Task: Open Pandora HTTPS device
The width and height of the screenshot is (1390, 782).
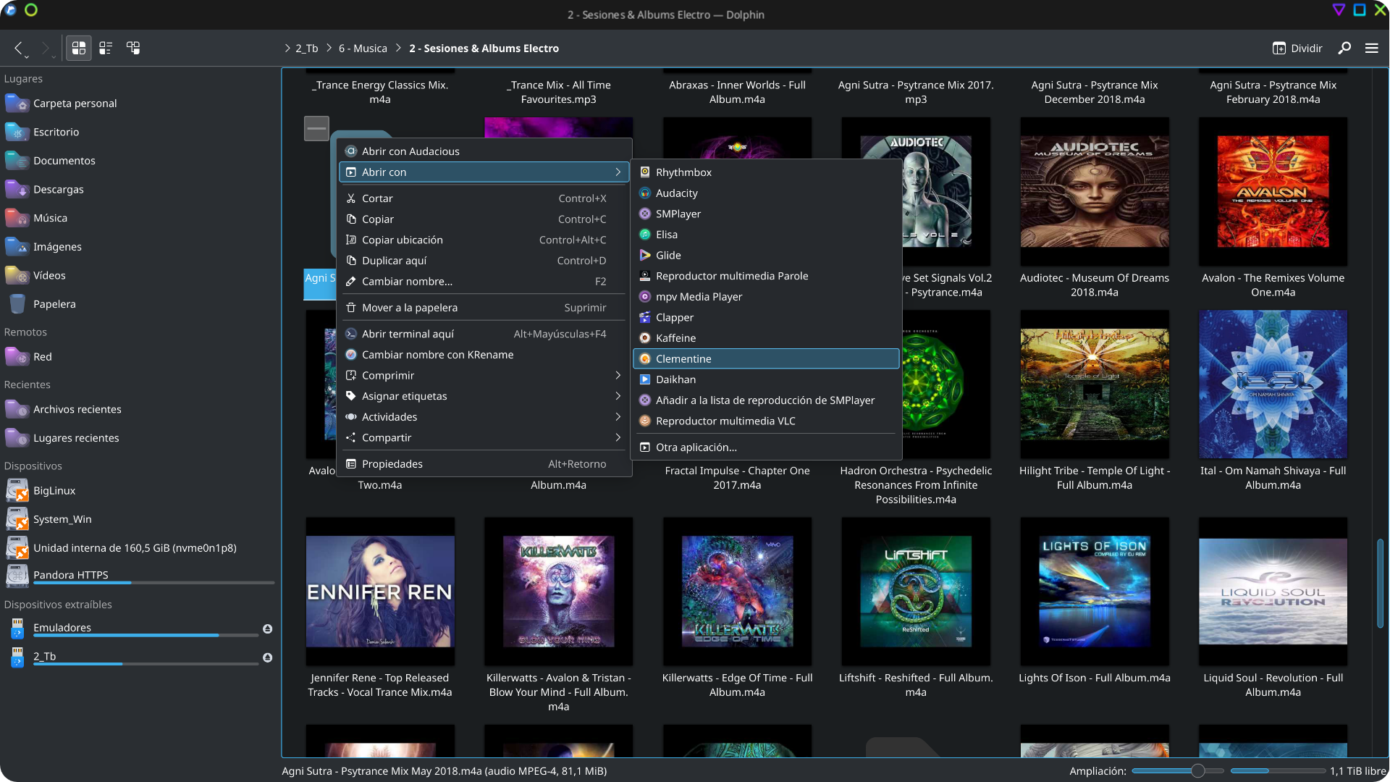Action: pyautogui.click(x=140, y=576)
